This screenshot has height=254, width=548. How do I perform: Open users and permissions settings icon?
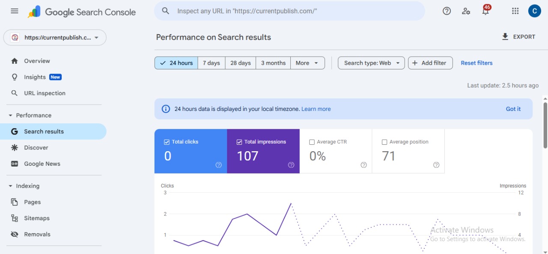coord(466,11)
